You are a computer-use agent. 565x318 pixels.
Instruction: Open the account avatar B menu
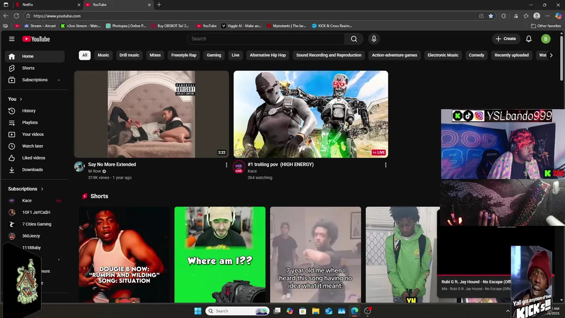(546, 39)
